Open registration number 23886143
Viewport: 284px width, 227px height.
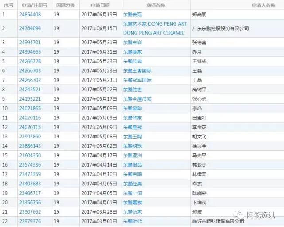(30, 146)
